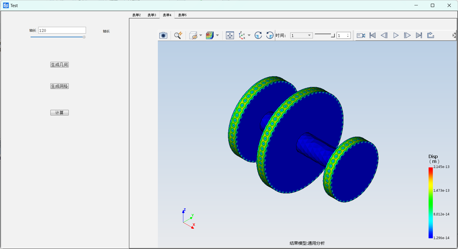Select the 表单4 tab
Viewport: 458px width, 249px height.
167,15
